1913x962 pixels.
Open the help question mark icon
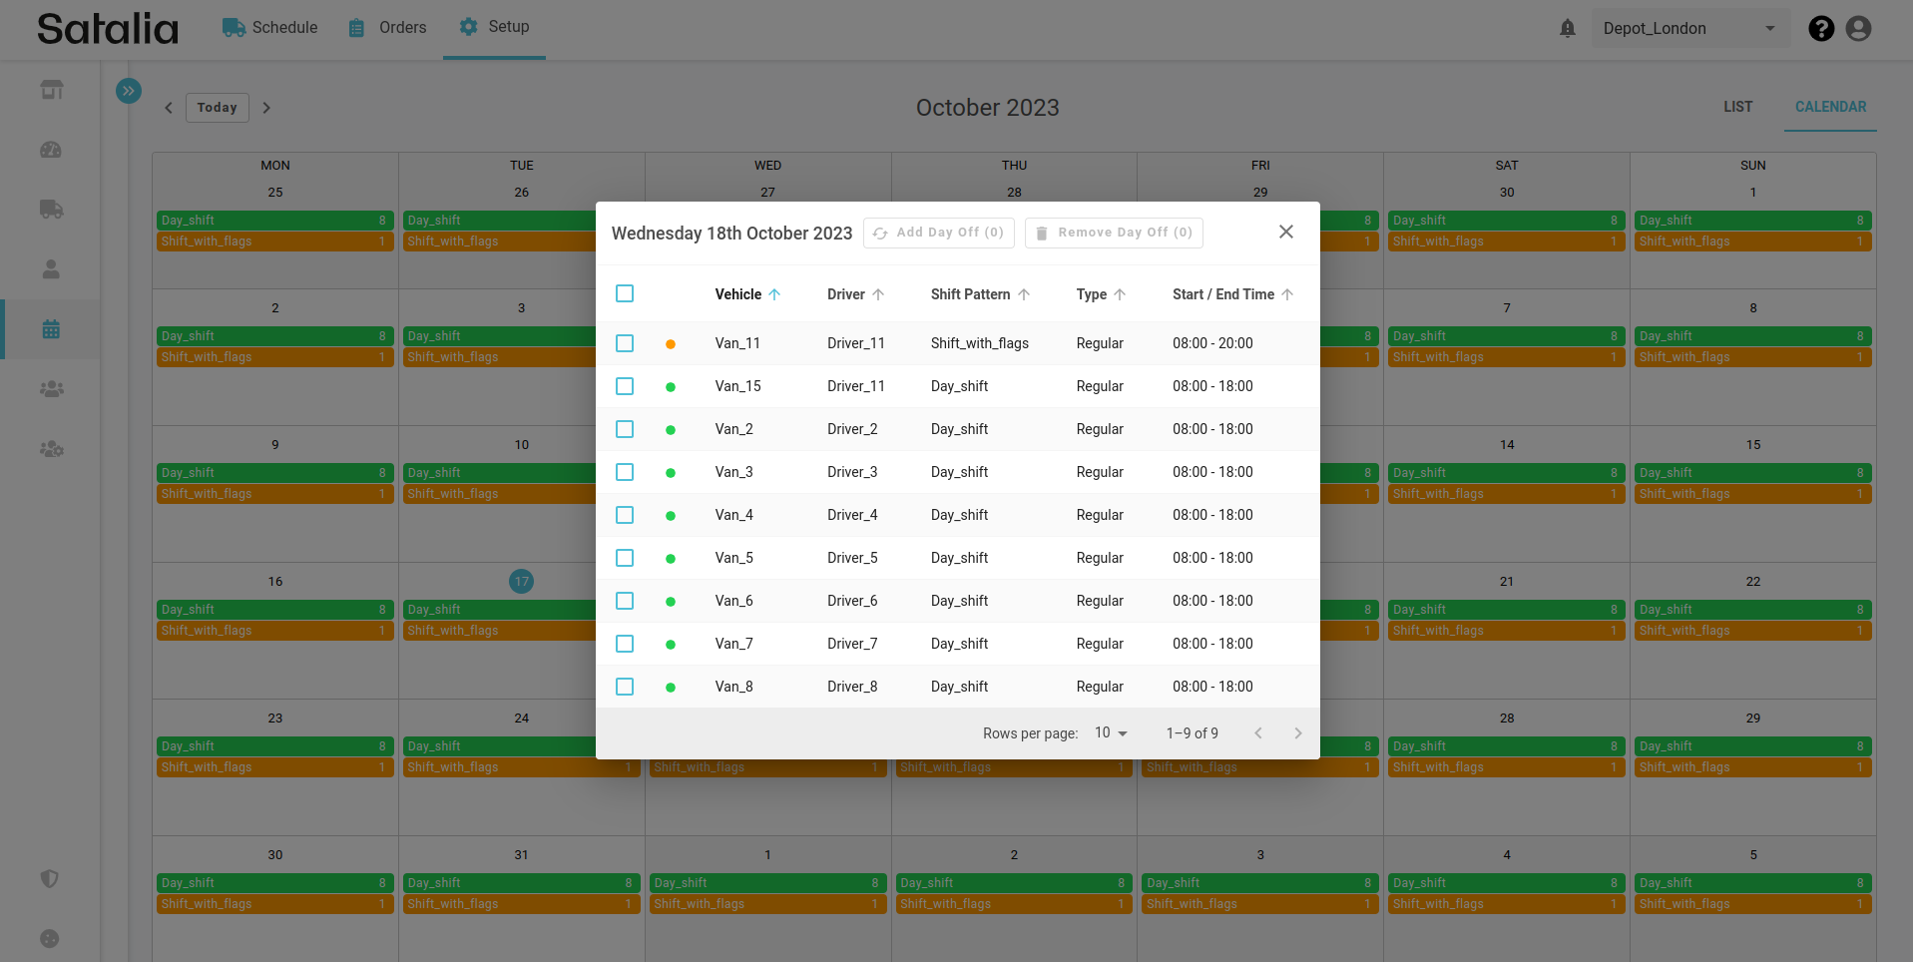(x=1821, y=29)
